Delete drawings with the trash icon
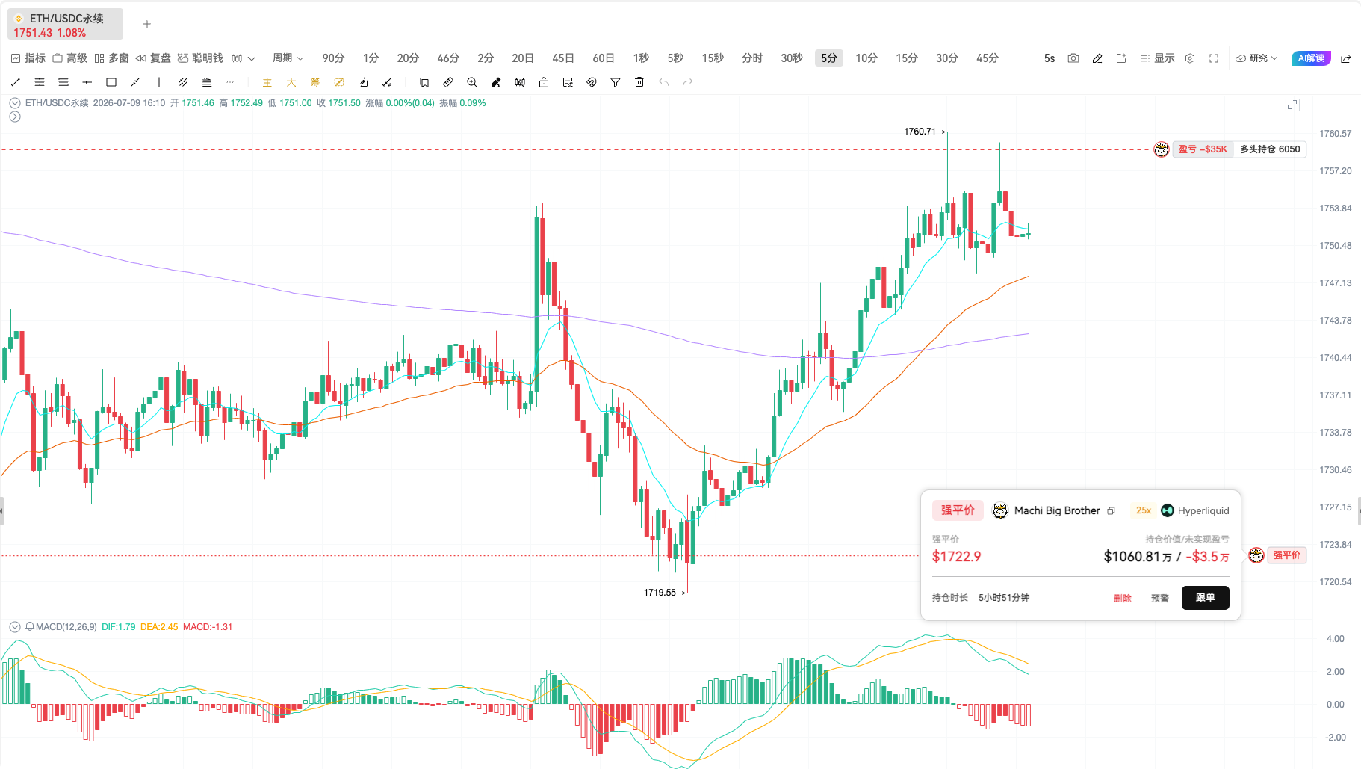 pos(639,82)
